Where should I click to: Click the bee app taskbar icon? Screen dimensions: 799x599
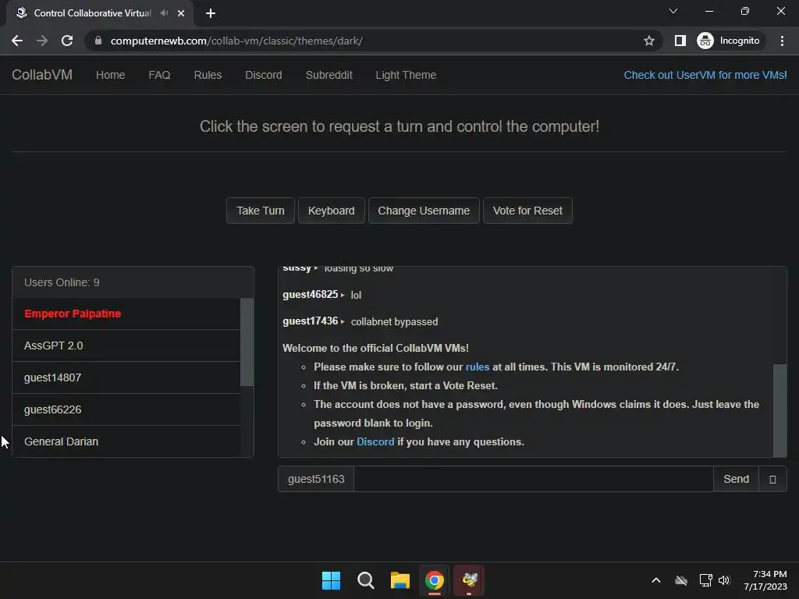pos(469,580)
